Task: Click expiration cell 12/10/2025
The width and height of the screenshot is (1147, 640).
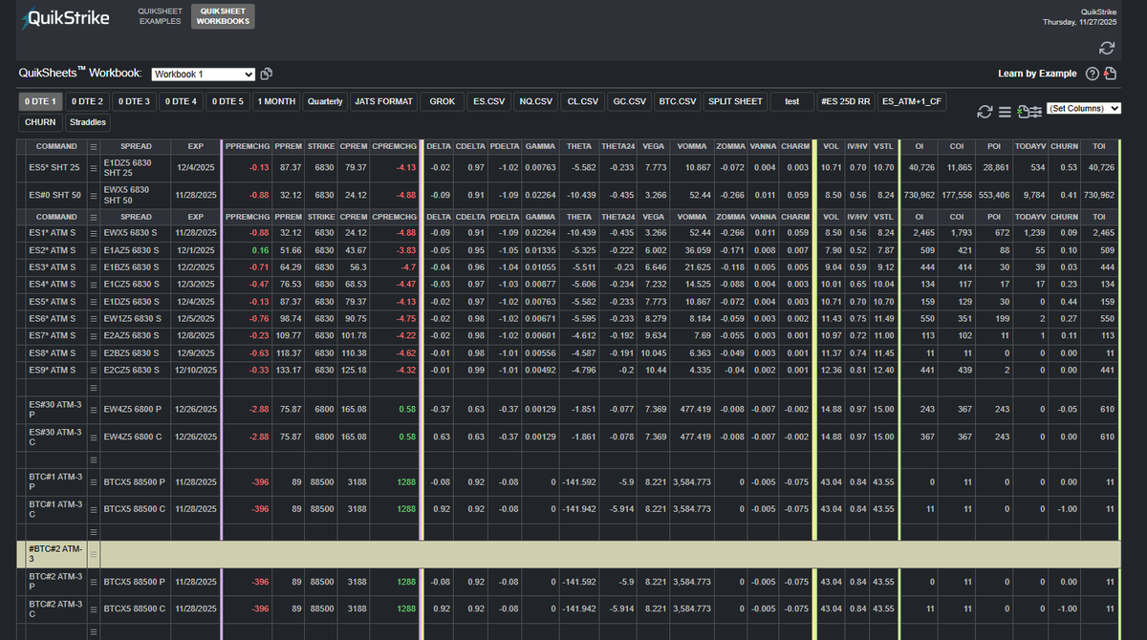Action: (196, 370)
